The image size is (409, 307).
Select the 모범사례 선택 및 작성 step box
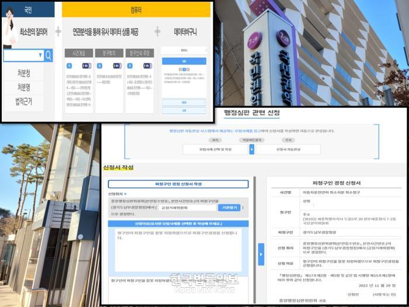point(215,150)
